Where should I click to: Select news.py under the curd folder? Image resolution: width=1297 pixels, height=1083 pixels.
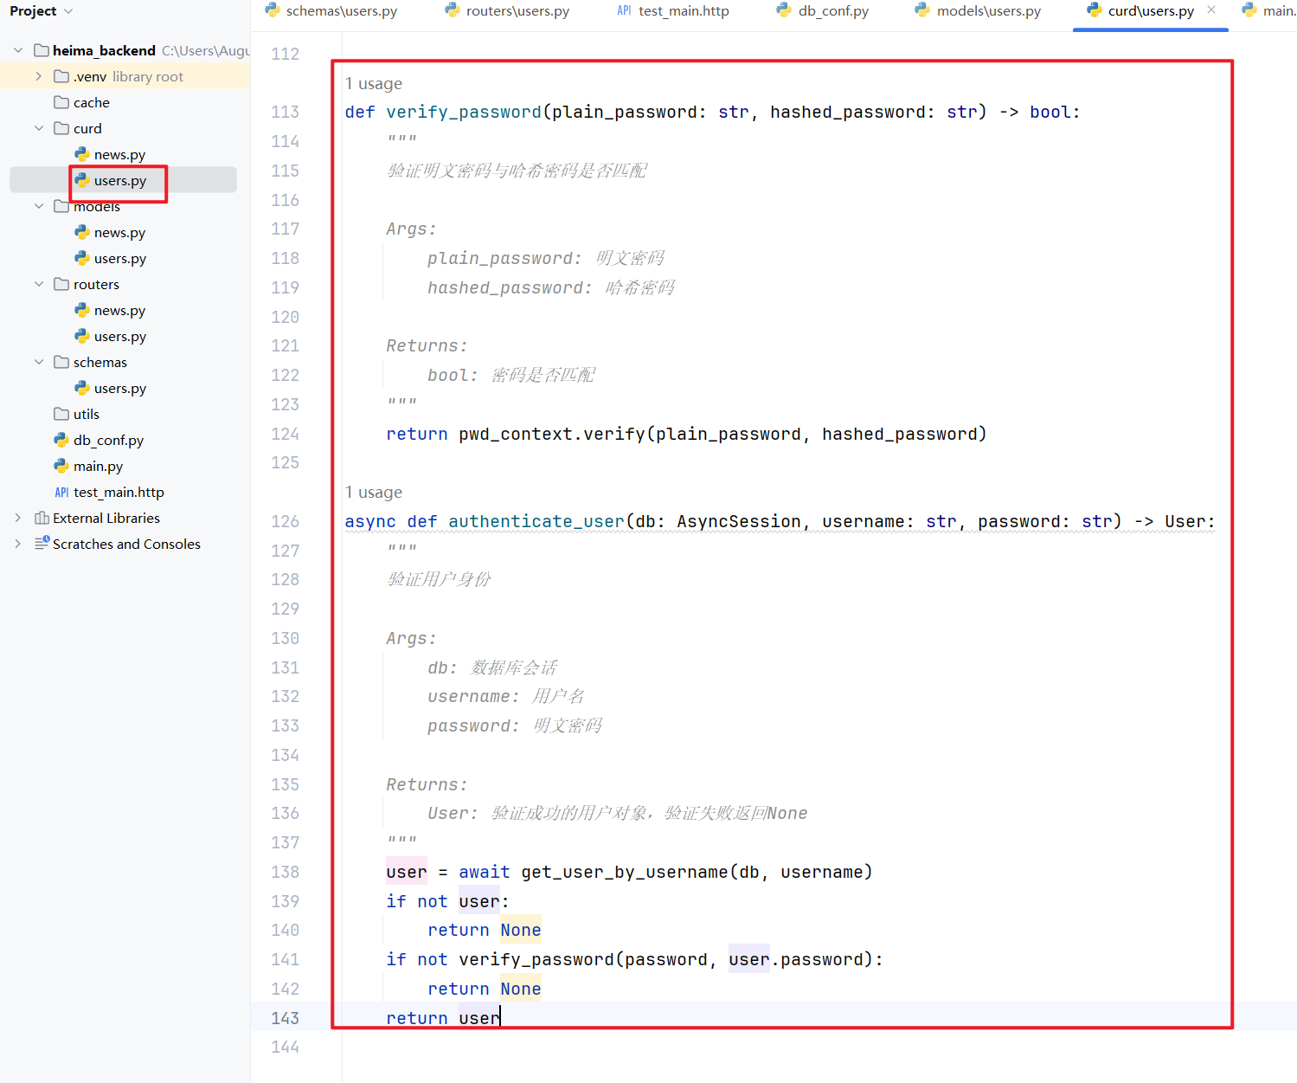pyautogui.click(x=119, y=154)
